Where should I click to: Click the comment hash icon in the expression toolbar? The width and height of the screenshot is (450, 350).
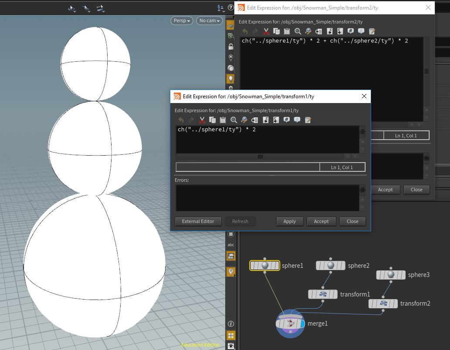tap(287, 120)
